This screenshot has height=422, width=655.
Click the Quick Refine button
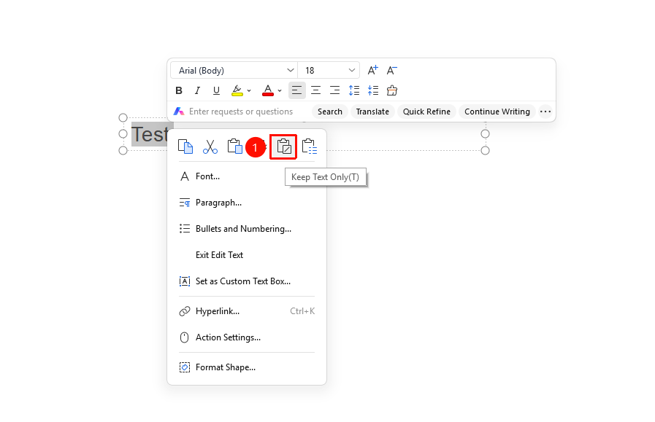point(426,112)
